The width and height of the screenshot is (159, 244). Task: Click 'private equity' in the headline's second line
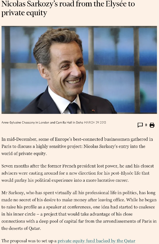[24, 13]
